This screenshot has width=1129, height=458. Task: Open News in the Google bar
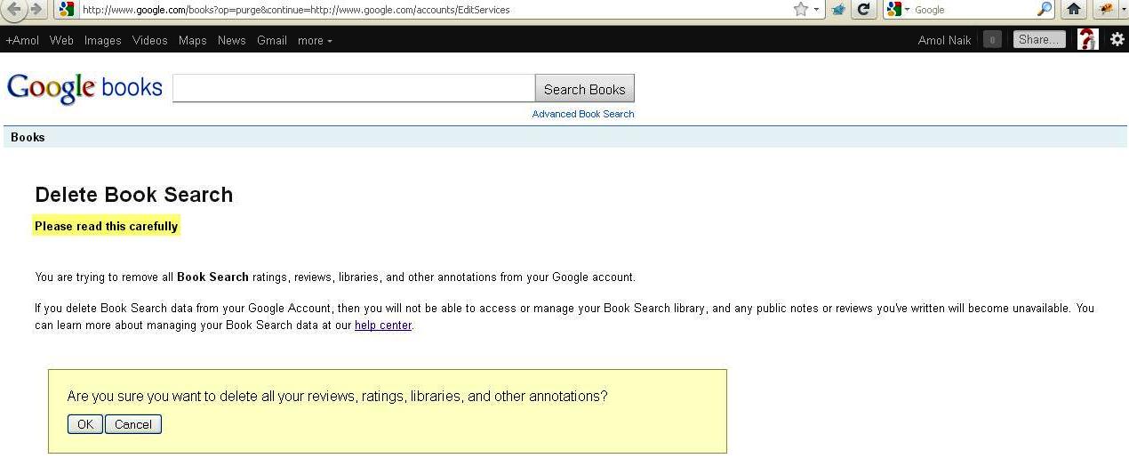pyautogui.click(x=231, y=40)
